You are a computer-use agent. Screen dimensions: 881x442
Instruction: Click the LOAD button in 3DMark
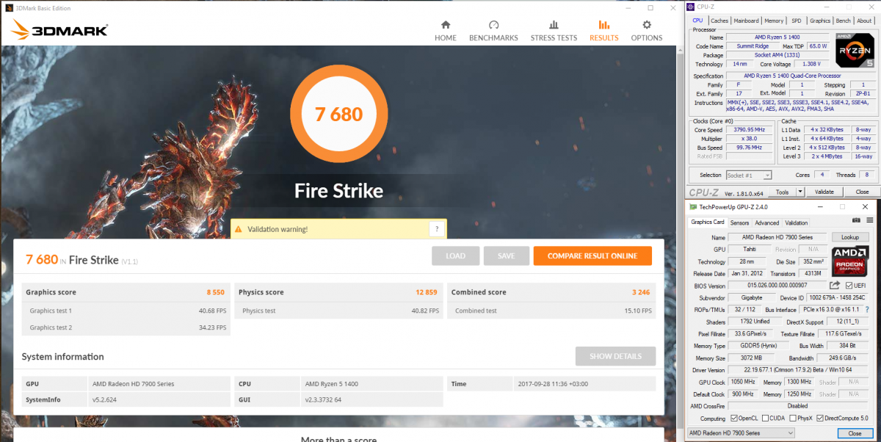(x=456, y=256)
